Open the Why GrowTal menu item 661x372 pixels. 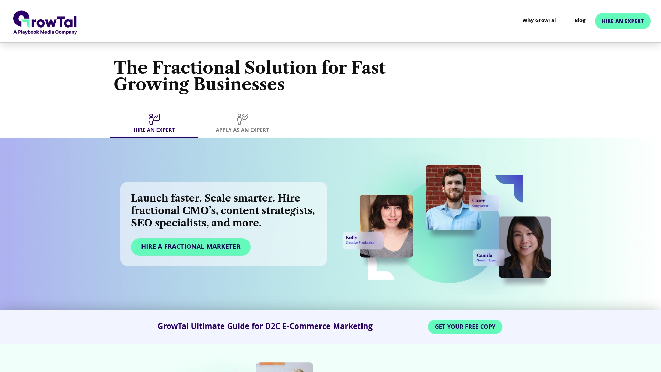pyautogui.click(x=539, y=20)
